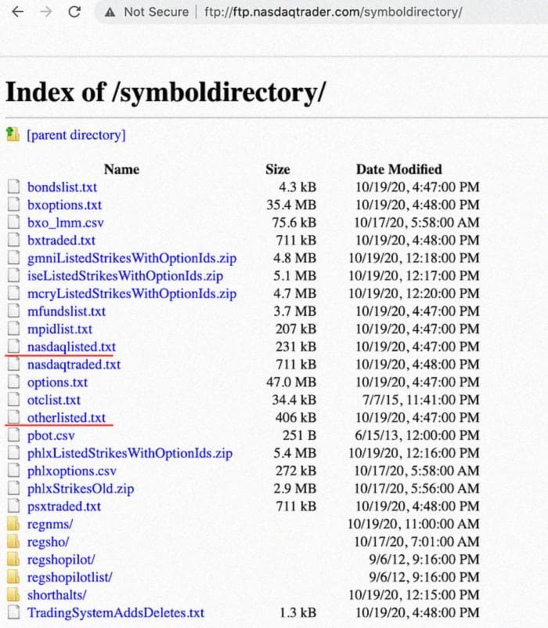Open nasdaqlisted.txt
The image size is (548, 628).
coord(71,347)
